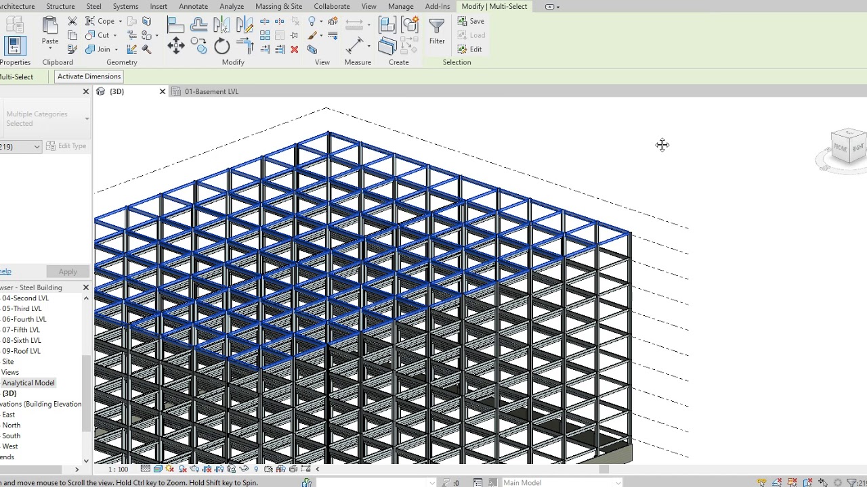Open the aligned dimension dropdown arrow
867x487 pixels.
368,45
